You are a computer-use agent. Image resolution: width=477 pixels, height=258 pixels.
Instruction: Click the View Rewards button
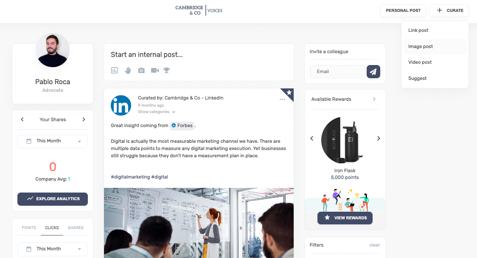[x=345, y=218]
